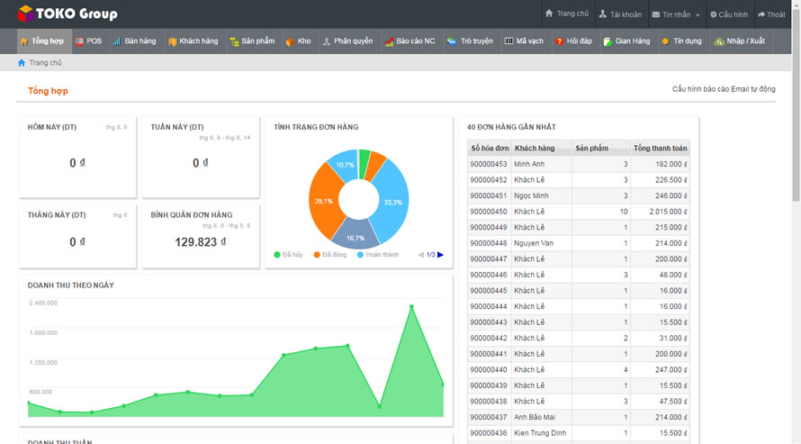Viewport: 801px width, 444px height.
Task: Open the Tín dụng credit section
Action: pyautogui.click(x=681, y=41)
